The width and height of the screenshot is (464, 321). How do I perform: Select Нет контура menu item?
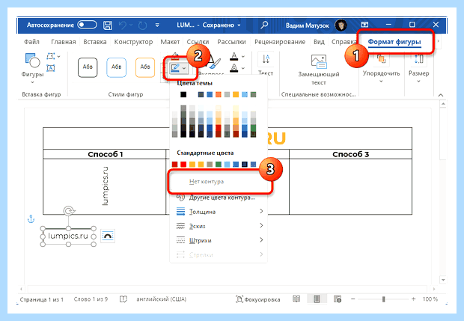tap(219, 181)
